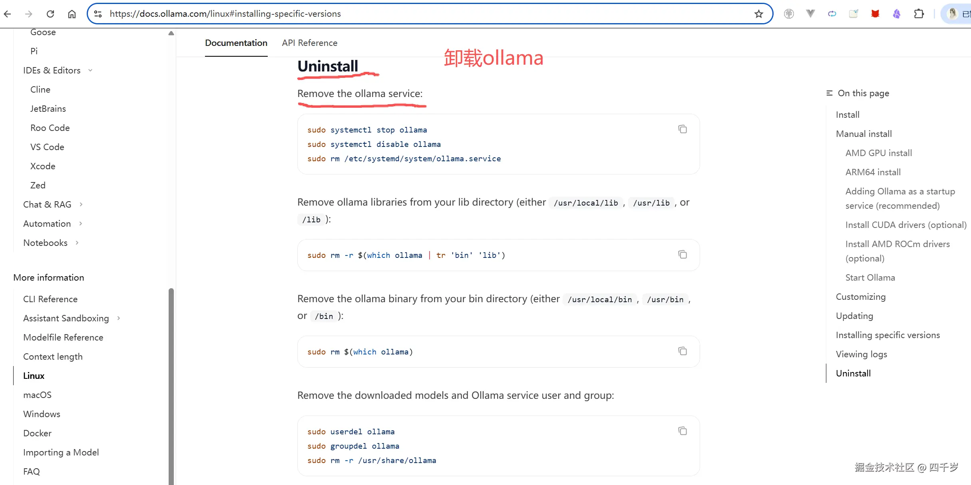Switch to the API Reference tab

point(309,43)
